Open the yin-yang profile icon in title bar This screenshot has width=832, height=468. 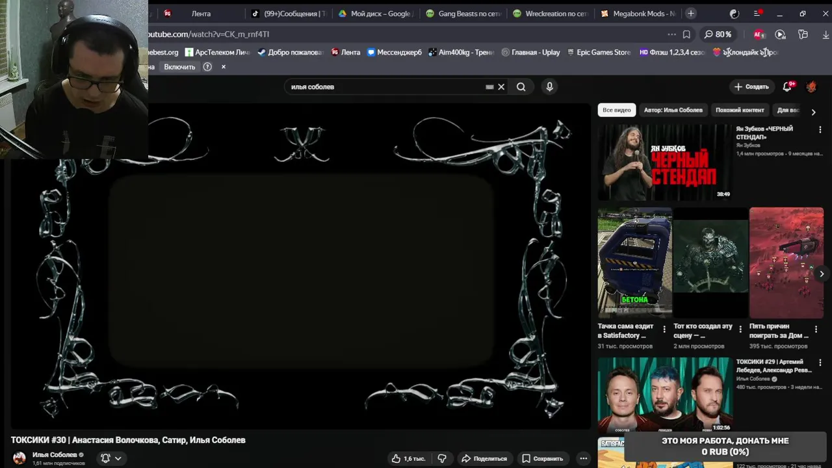734,14
